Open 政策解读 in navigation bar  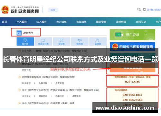[121, 22]
